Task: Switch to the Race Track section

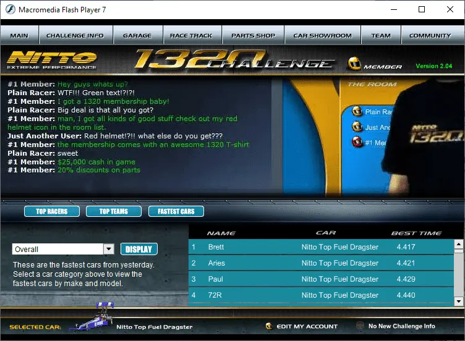Action: click(191, 36)
